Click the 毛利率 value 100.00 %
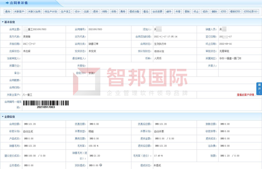 pos(94,146)
